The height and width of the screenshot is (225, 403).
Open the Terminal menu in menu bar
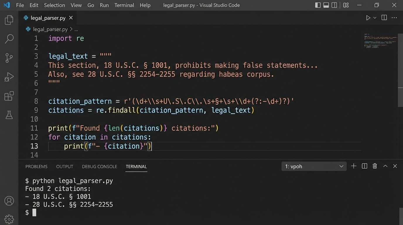point(124,5)
